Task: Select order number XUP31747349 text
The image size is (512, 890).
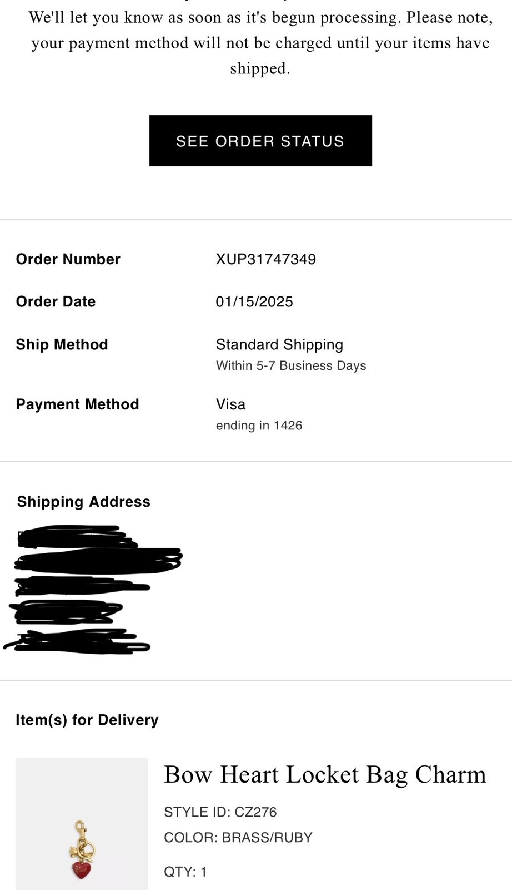Action: (x=266, y=259)
